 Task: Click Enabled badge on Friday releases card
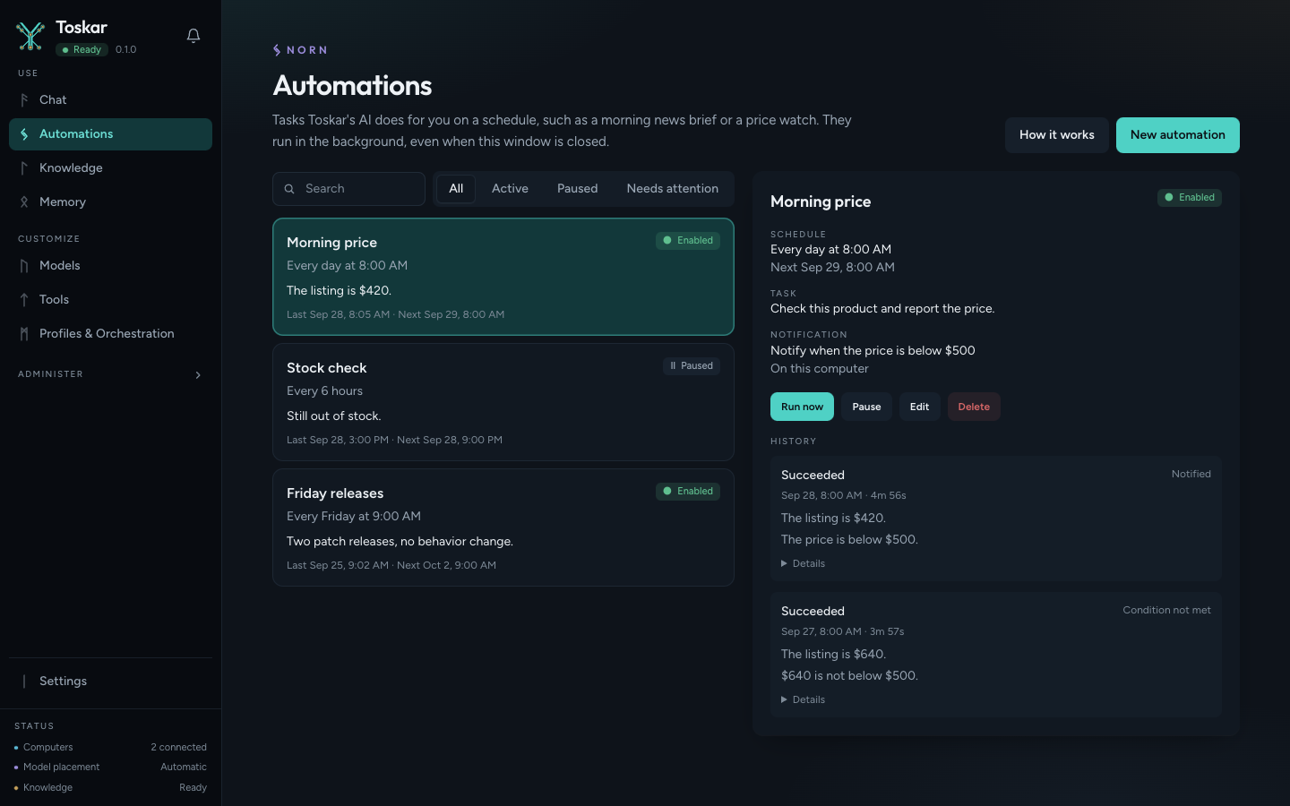tap(688, 491)
